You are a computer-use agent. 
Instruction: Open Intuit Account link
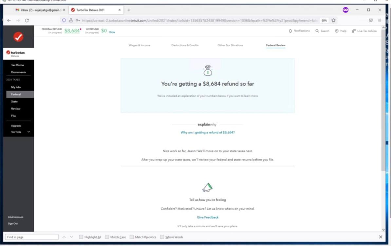15,217
